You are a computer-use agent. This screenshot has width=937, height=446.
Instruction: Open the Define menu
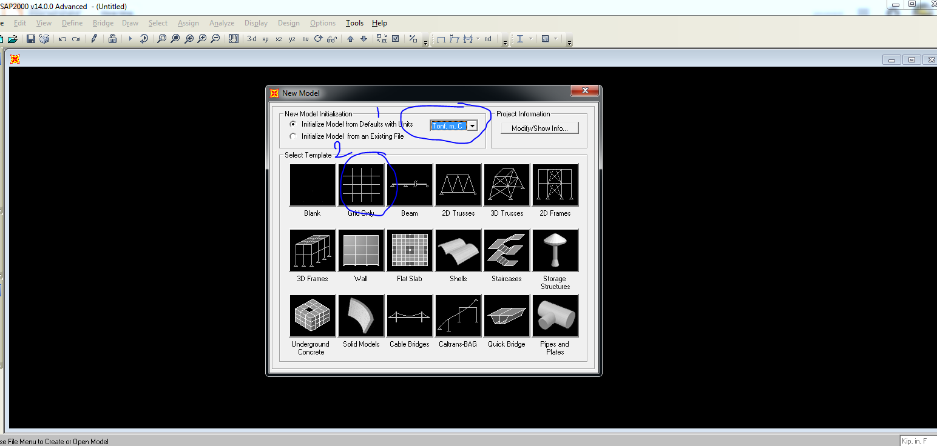pyautogui.click(x=72, y=23)
